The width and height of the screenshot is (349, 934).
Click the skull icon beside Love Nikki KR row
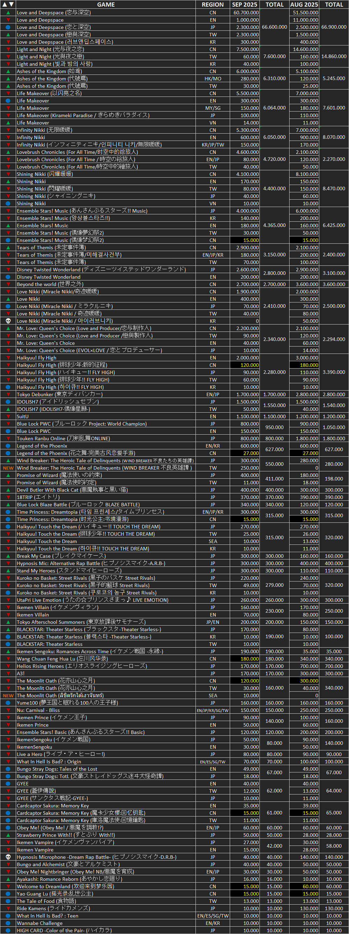8,321
